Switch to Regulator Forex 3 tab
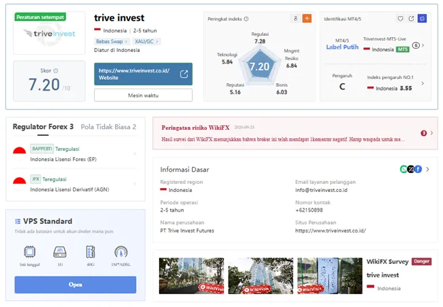The width and height of the screenshot is (443, 307). (x=43, y=127)
